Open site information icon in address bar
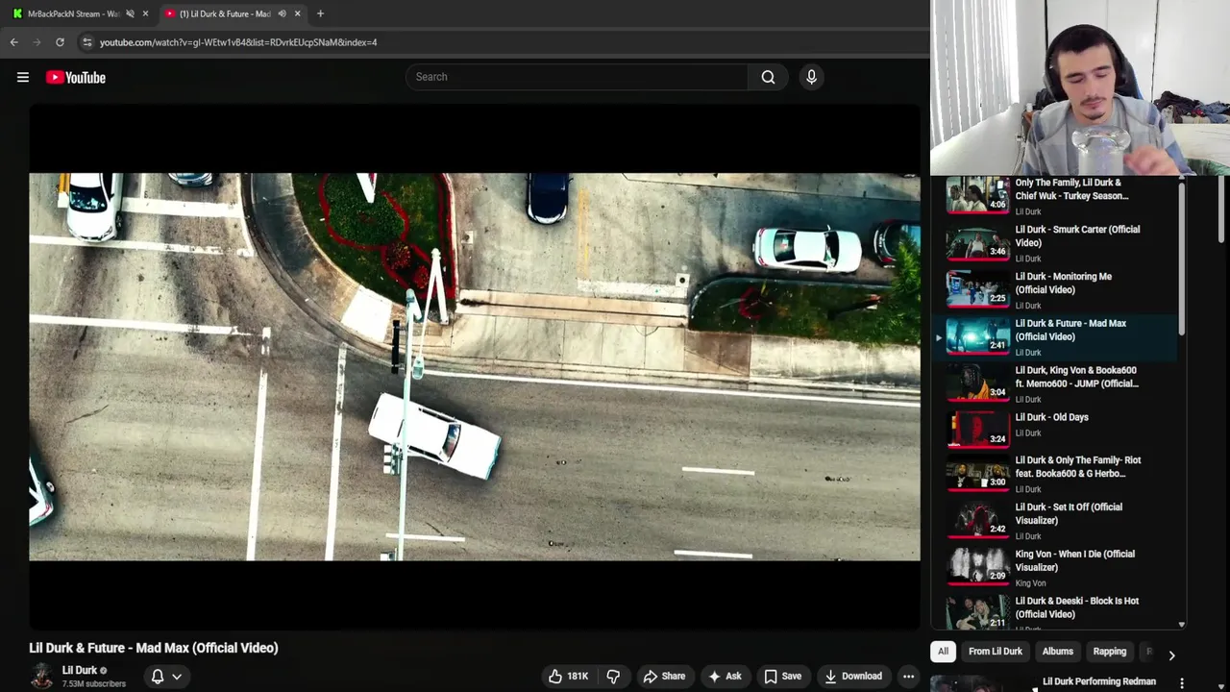 tap(86, 42)
